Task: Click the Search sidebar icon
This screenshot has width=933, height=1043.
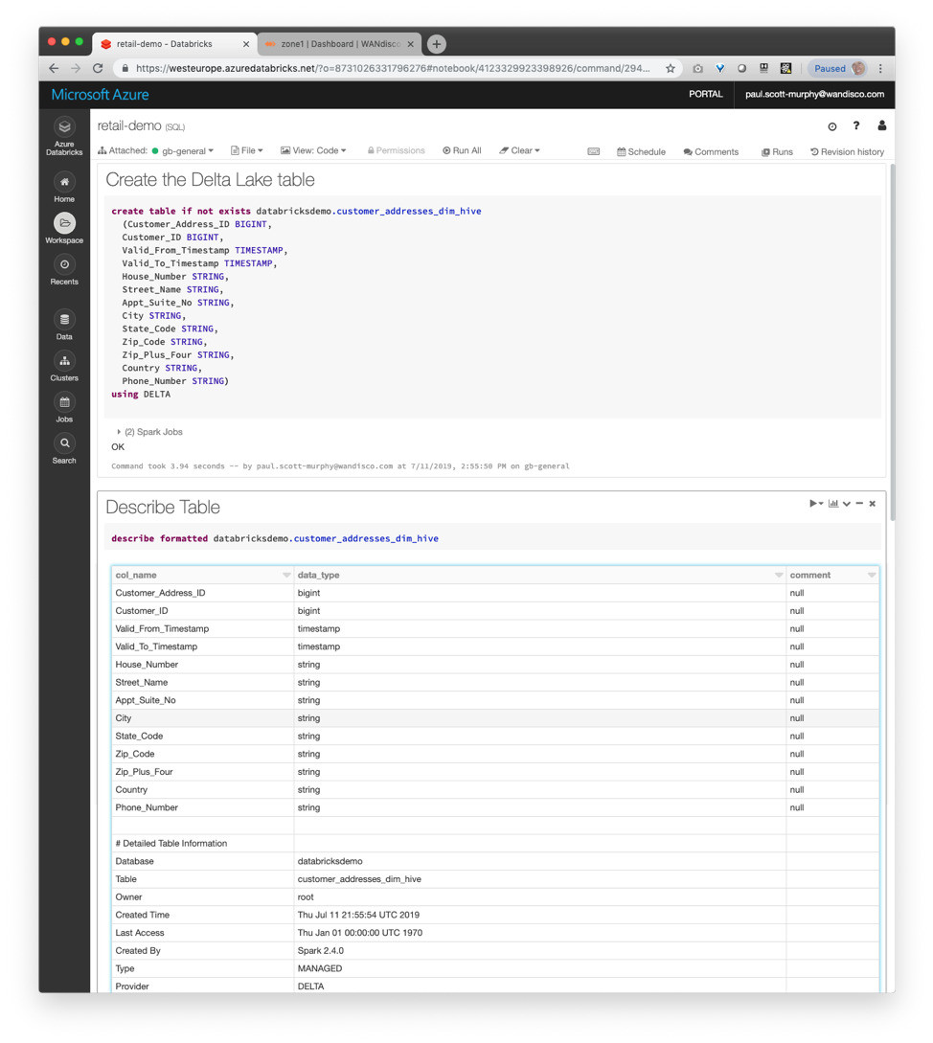Action: [64, 443]
